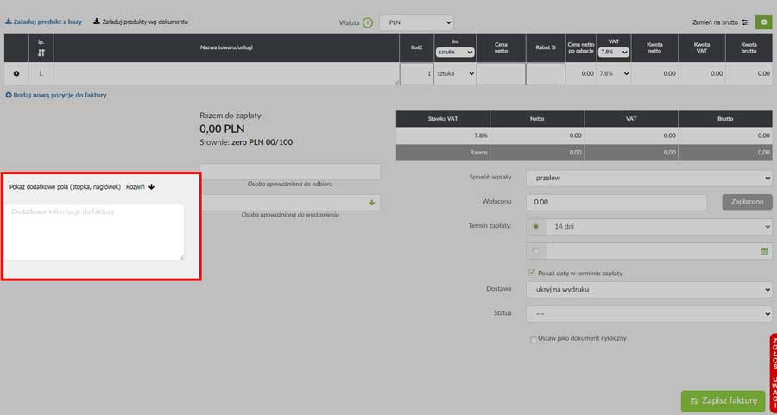This screenshot has height=415, width=777.
Task: Click the lp. sort arrows icon
Action: point(41,52)
